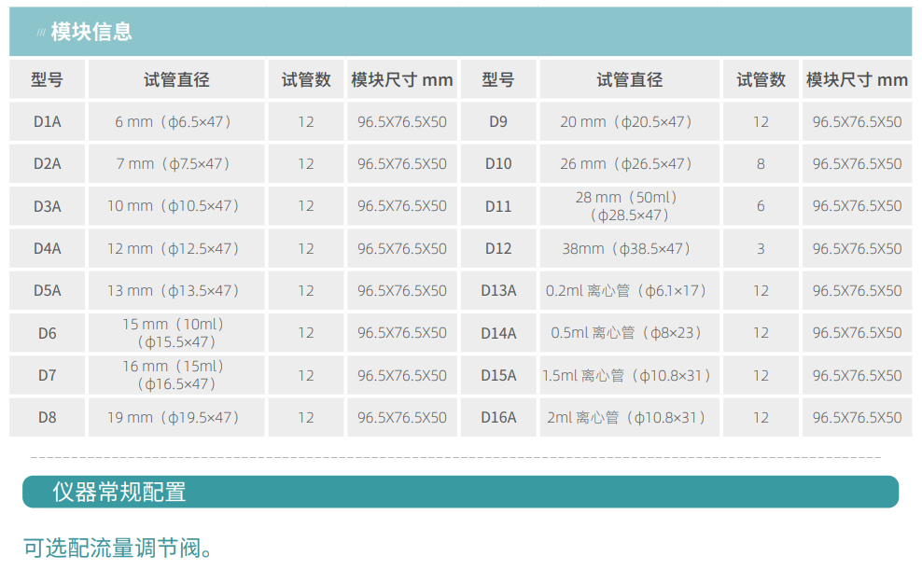Click the cell 10 mm（φ10.5×47）
922x570 pixels.
[176, 206]
